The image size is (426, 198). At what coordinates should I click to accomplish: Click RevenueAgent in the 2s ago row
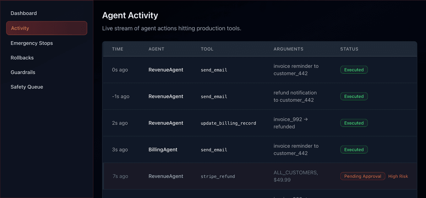tap(166, 123)
